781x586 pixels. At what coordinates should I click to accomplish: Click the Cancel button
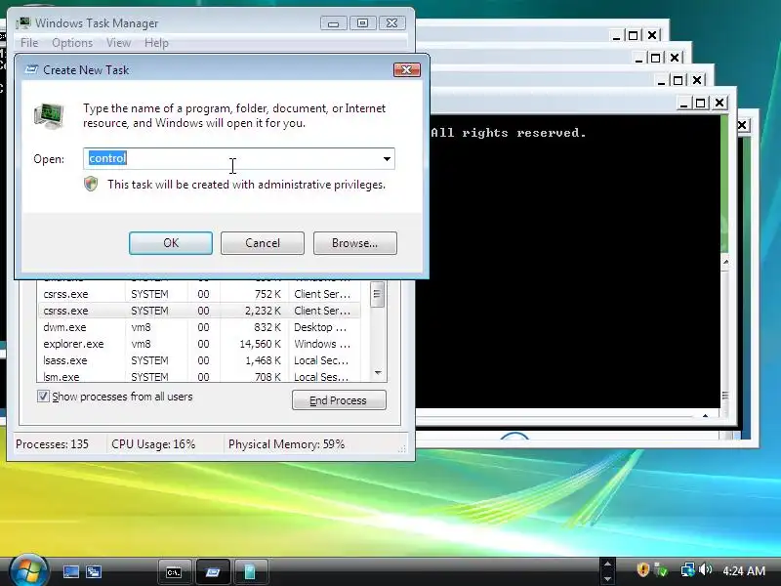pyautogui.click(x=263, y=242)
